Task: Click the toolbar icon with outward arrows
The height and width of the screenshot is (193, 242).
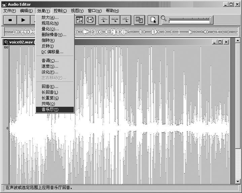Action: 90,20
